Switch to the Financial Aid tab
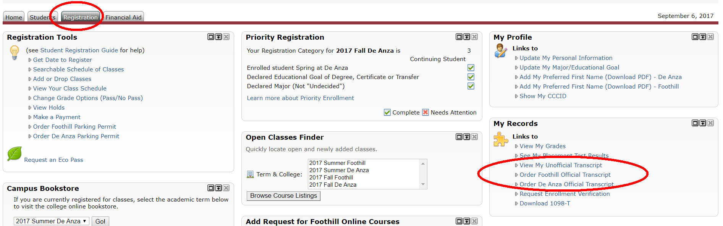This screenshot has width=723, height=226. 123,17
